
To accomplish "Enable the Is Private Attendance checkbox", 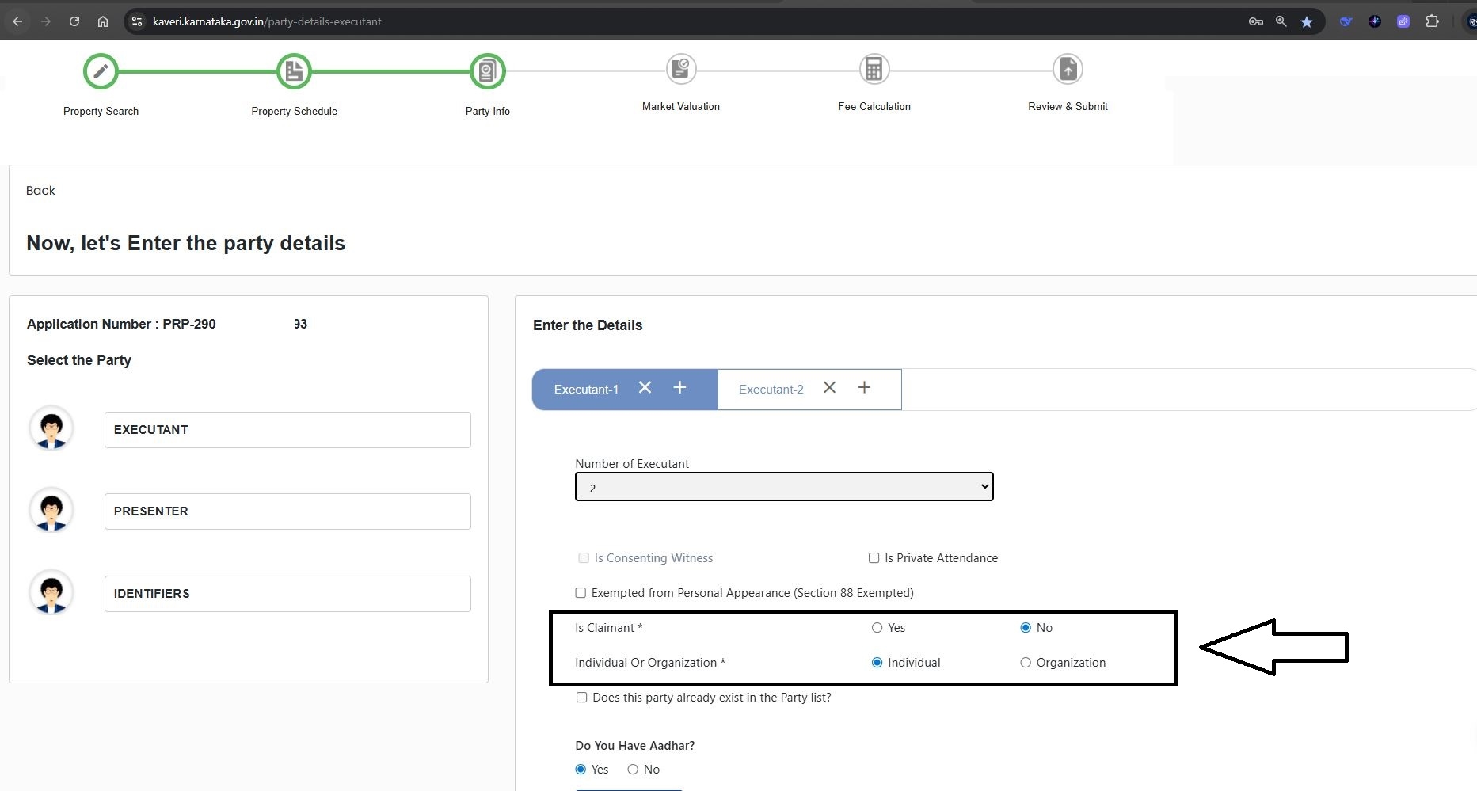I will 874,558.
